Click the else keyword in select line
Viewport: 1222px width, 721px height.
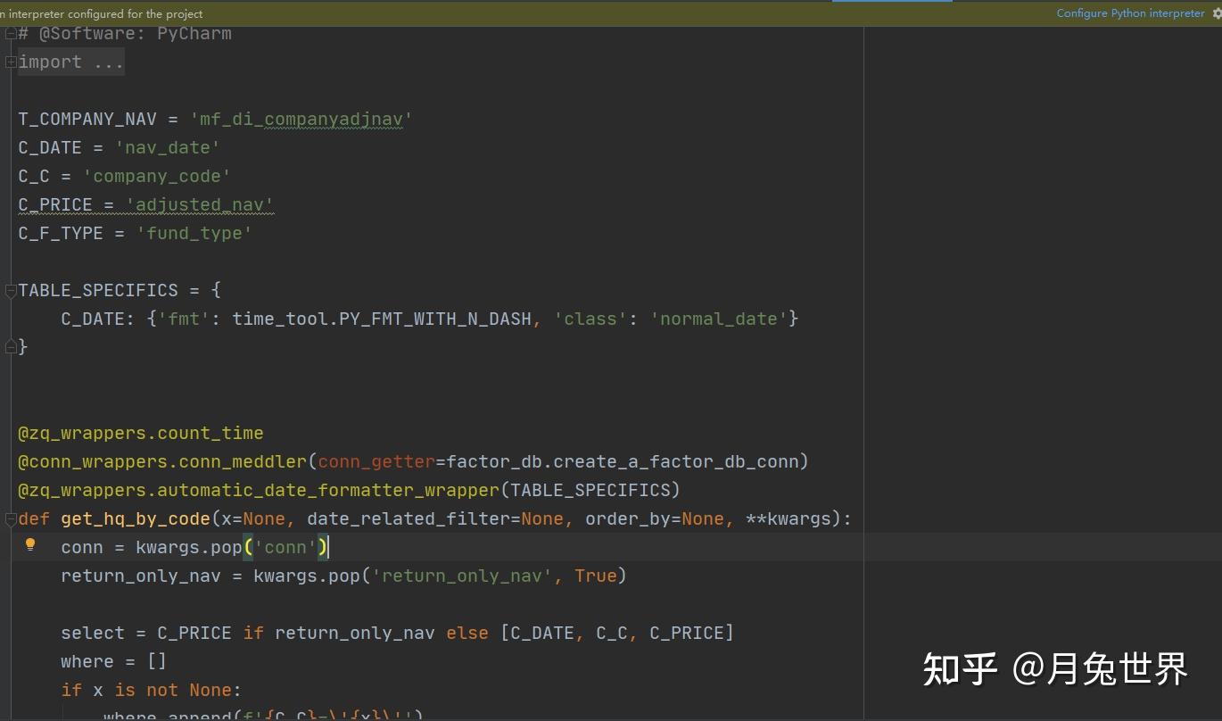pos(467,634)
